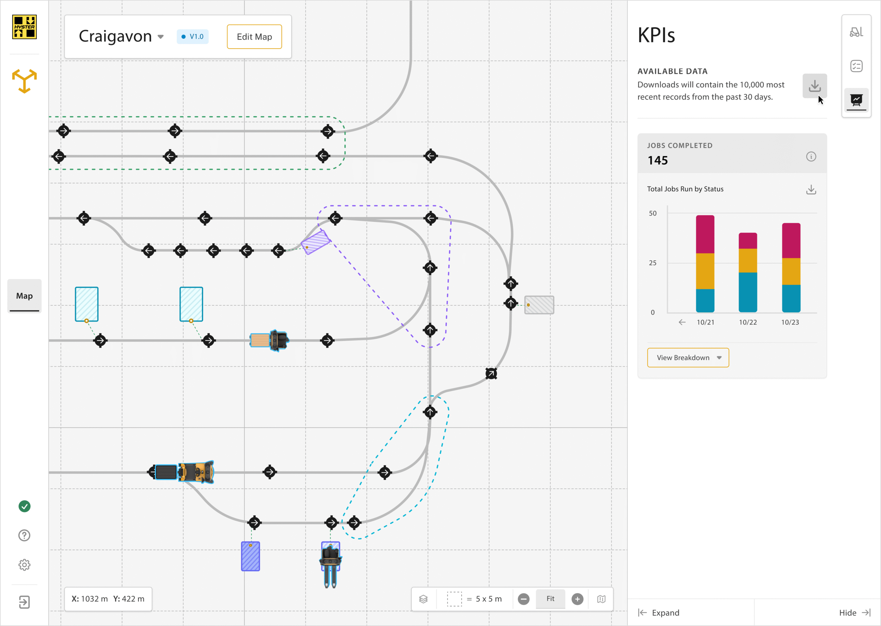Click the 10/23 yellow bar segment

[x=791, y=271]
